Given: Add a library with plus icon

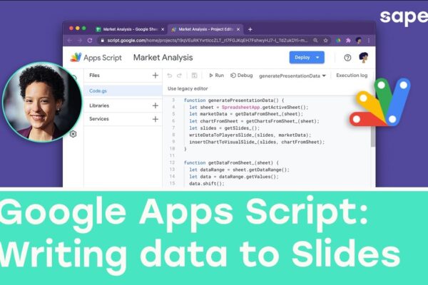Looking at the screenshot, I should (156, 105).
